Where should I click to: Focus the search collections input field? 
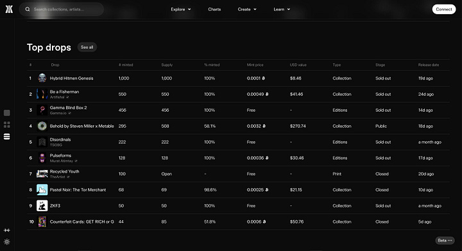point(62,10)
